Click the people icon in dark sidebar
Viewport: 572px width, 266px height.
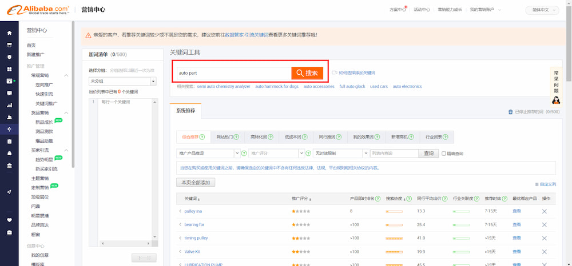pos(10,117)
